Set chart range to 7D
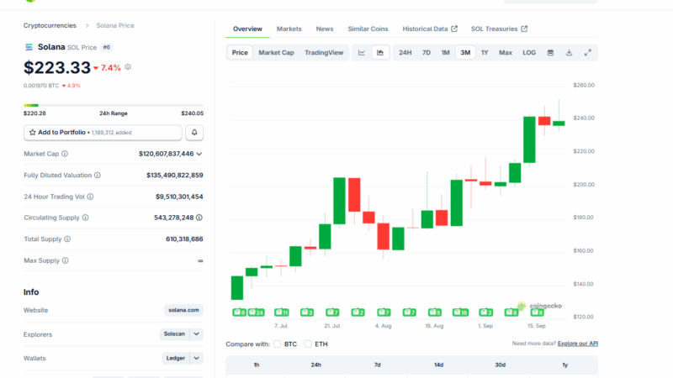The width and height of the screenshot is (673, 378). 427,53
